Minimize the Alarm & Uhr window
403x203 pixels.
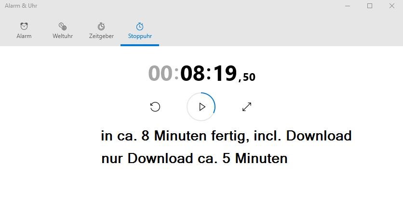tap(348, 6)
